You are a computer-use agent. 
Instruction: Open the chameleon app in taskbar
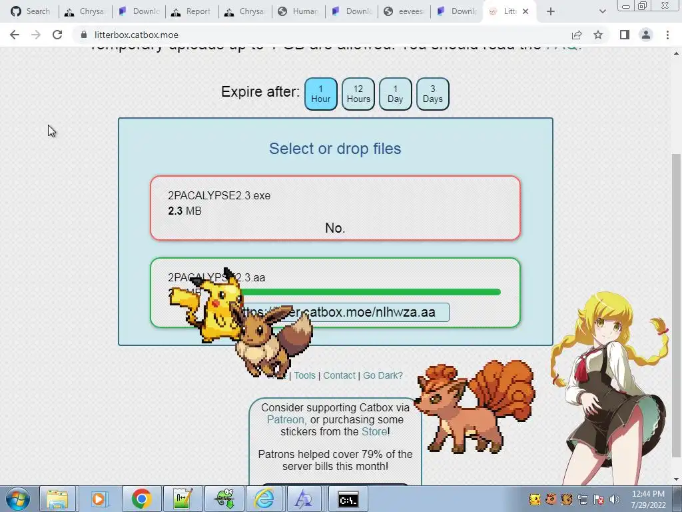pos(224,499)
